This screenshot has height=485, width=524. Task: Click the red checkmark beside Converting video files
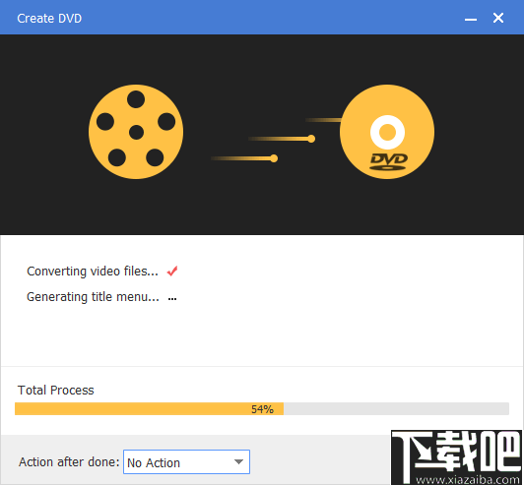pyautogui.click(x=172, y=272)
